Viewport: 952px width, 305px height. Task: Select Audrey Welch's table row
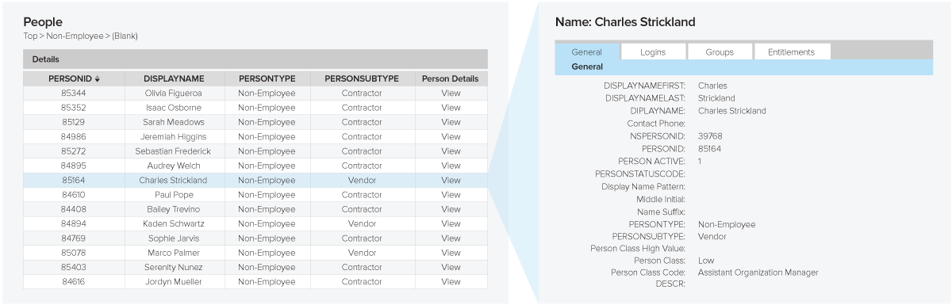(x=255, y=166)
